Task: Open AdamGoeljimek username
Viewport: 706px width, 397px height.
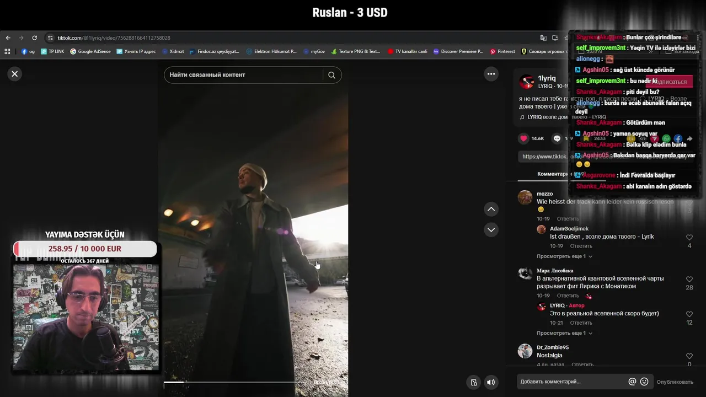Action: point(569,228)
